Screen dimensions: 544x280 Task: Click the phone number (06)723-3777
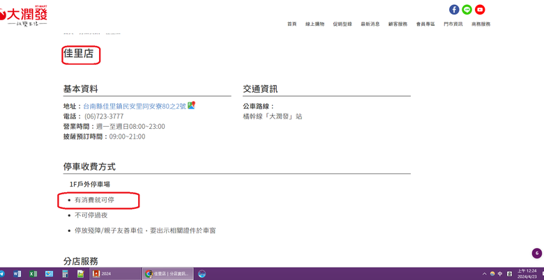click(x=104, y=116)
